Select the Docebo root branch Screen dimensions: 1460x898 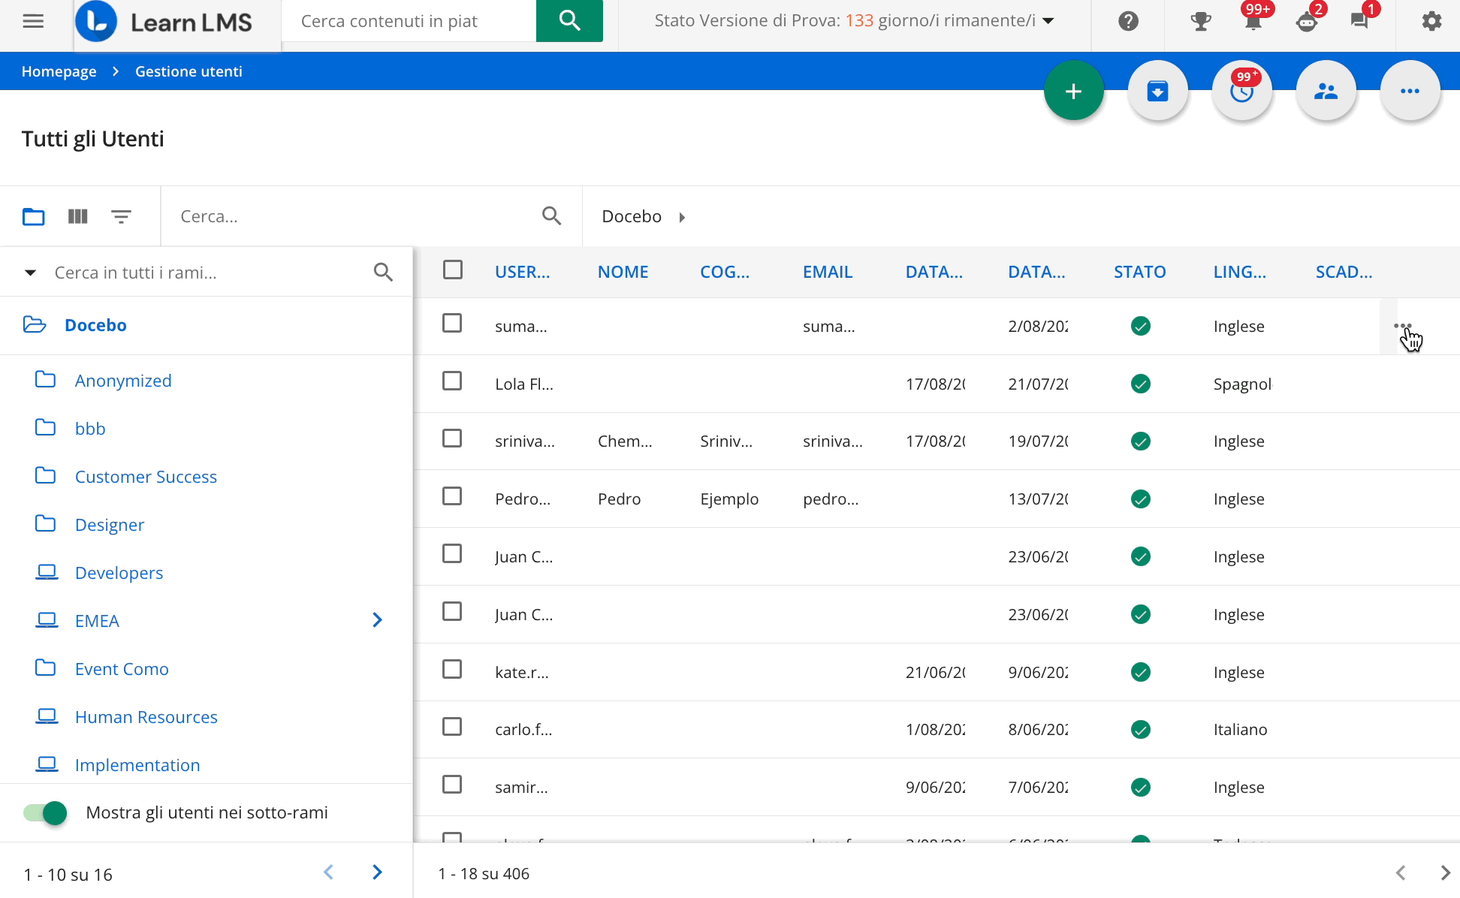pyautogui.click(x=95, y=325)
